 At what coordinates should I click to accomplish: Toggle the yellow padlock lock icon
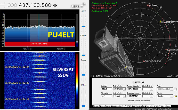[x=176, y=96]
